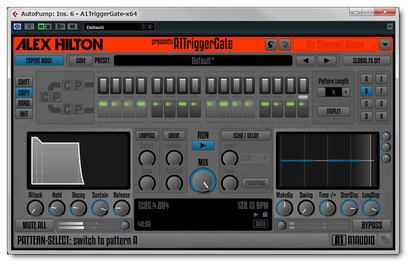
Task: Click the MIX knob
Action: (x=203, y=181)
